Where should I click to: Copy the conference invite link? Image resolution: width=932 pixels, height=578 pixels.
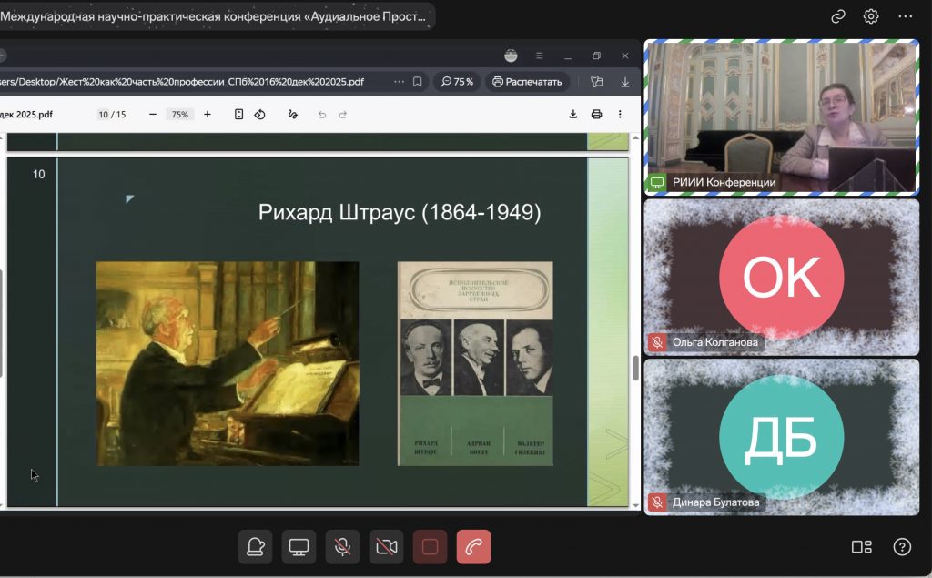click(838, 16)
